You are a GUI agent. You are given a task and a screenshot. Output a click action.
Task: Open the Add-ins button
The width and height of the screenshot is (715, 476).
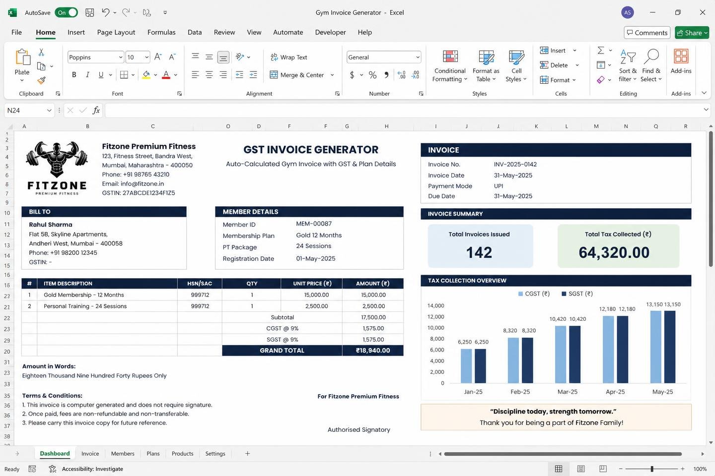(681, 61)
